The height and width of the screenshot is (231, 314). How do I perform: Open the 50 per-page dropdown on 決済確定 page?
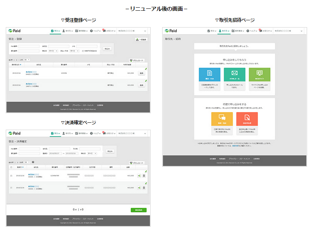pyautogui.click(x=28, y=162)
